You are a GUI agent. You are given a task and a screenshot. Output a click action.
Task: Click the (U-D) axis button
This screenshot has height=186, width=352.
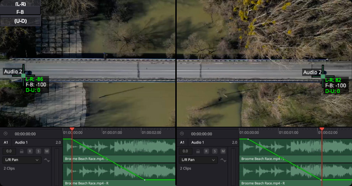tap(20, 21)
